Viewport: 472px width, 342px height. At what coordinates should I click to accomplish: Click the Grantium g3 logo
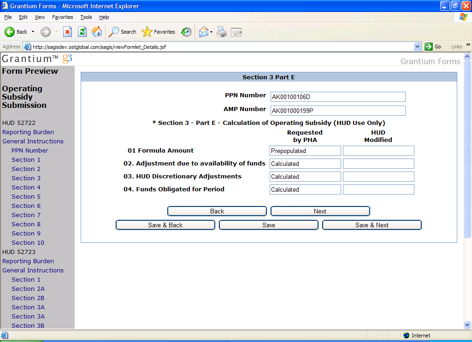point(37,59)
